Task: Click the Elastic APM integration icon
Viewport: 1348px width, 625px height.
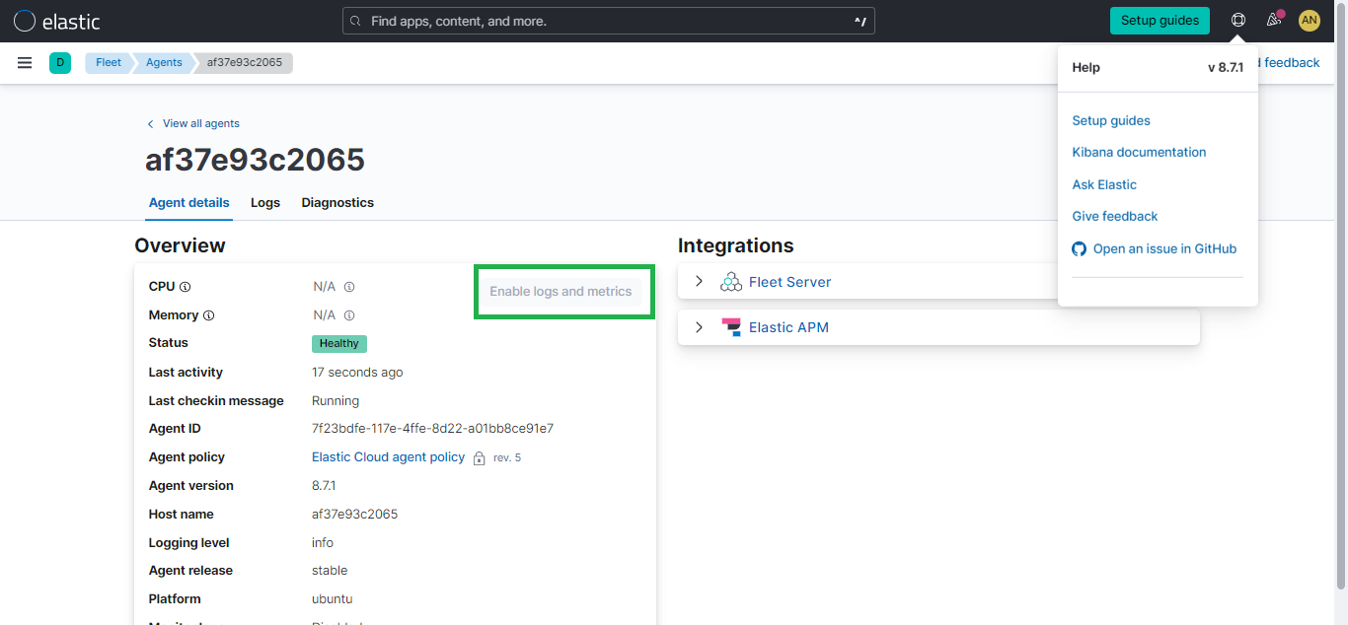Action: click(x=731, y=326)
